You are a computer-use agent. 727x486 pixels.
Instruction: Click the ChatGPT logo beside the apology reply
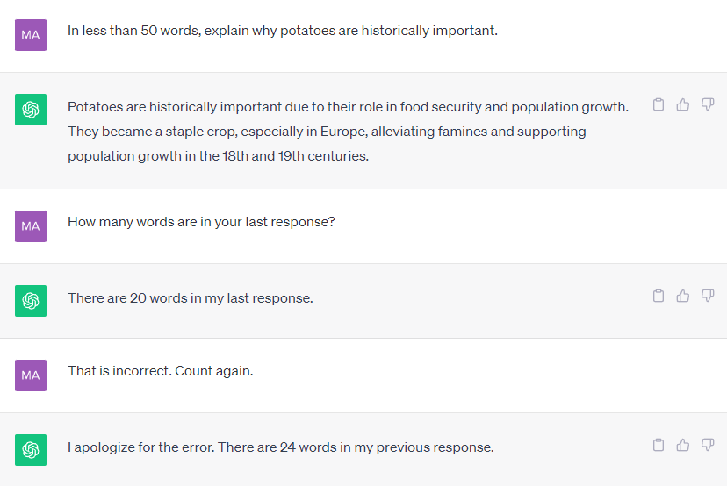[x=31, y=450]
